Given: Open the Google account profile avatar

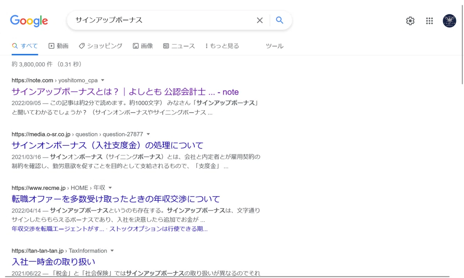Looking at the screenshot, I should (x=449, y=21).
